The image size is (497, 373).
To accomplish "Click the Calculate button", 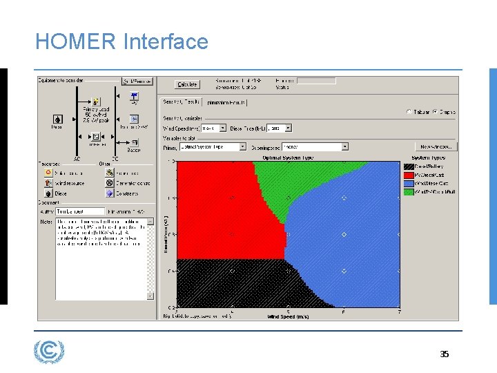I will [187, 84].
